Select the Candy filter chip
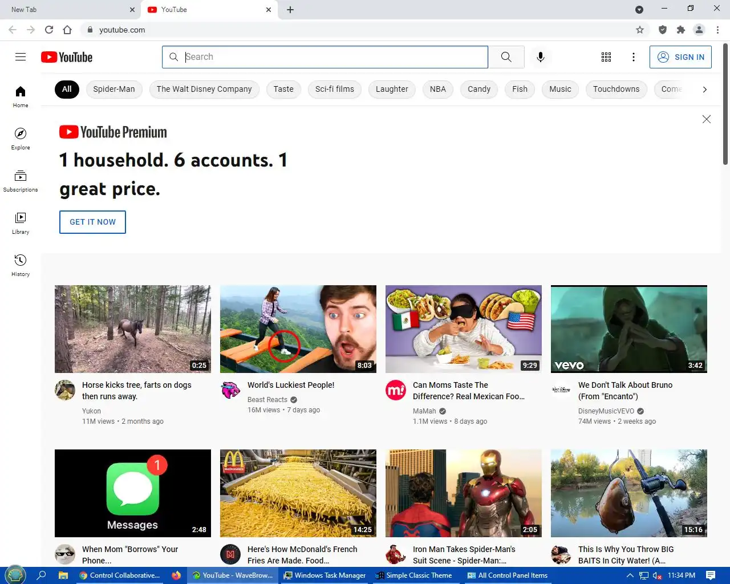Image resolution: width=730 pixels, height=584 pixels. (x=479, y=89)
